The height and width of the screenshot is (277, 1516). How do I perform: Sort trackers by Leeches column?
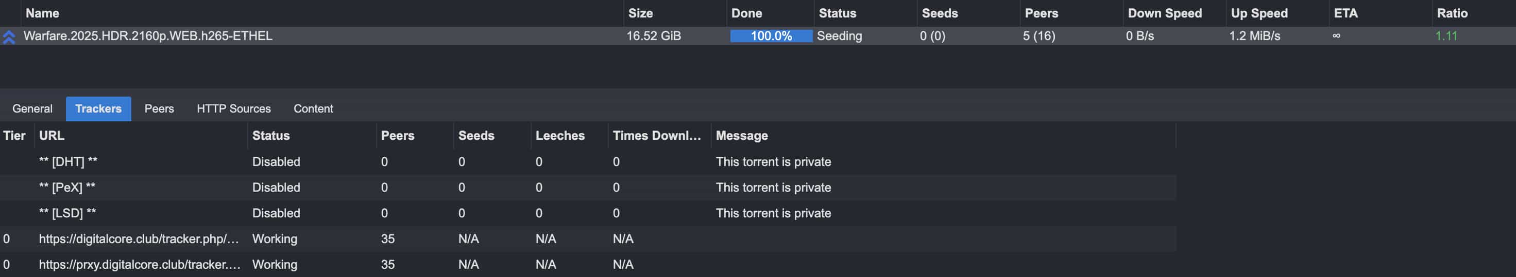559,136
